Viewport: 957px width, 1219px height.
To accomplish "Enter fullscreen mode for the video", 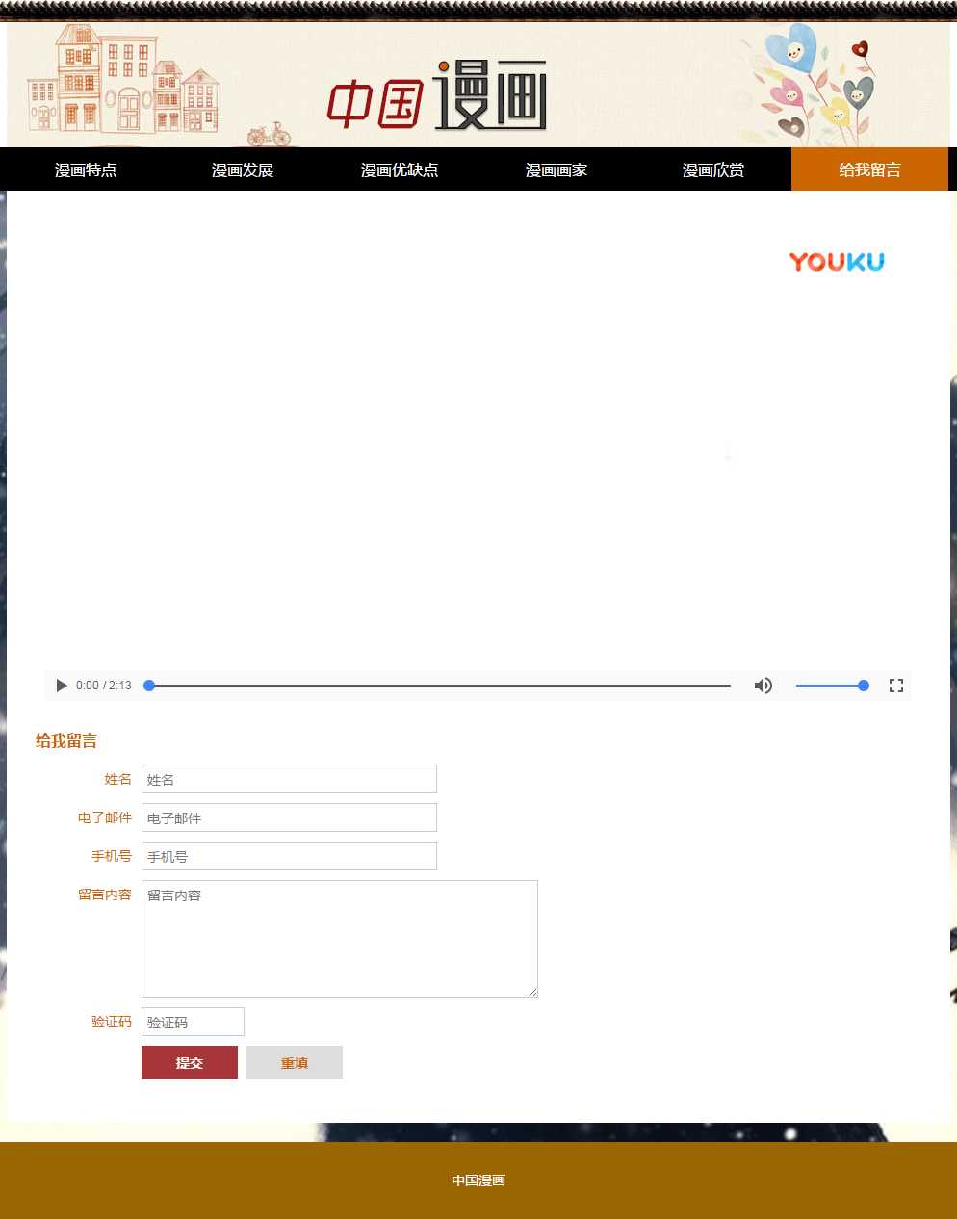I will pos(895,686).
